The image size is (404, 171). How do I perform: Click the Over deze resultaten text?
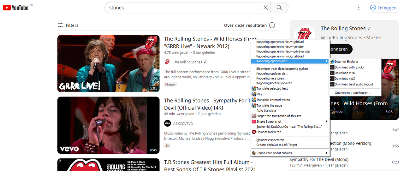click(x=245, y=25)
